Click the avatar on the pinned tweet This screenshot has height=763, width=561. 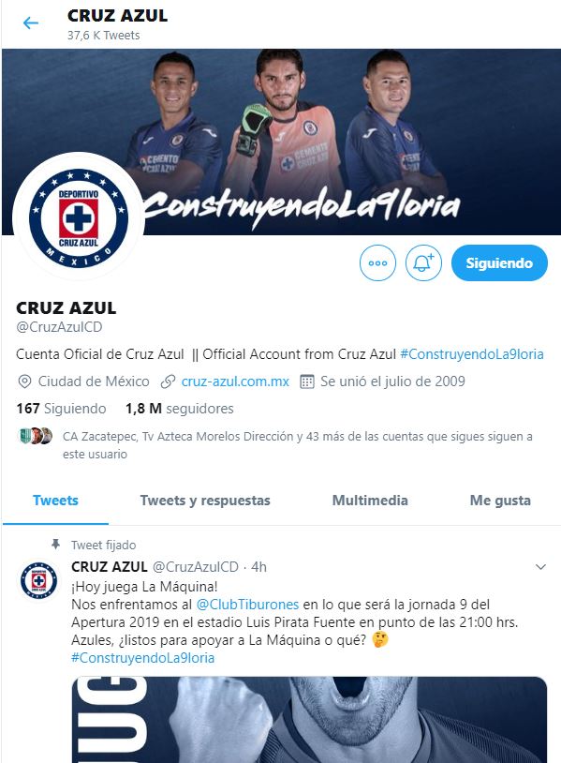coord(39,580)
